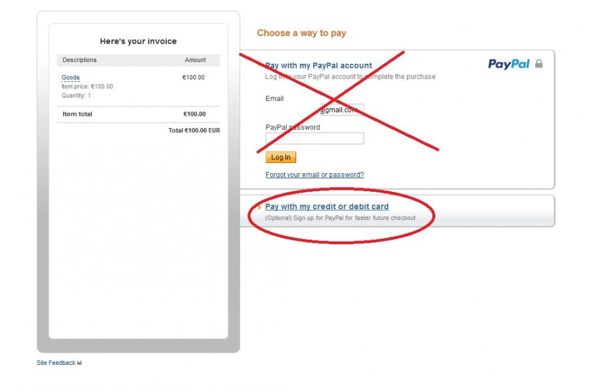Viewport: 602px width, 392px height.
Task: Click the optional PayPal sign up text
Action: pyautogui.click(x=340, y=218)
